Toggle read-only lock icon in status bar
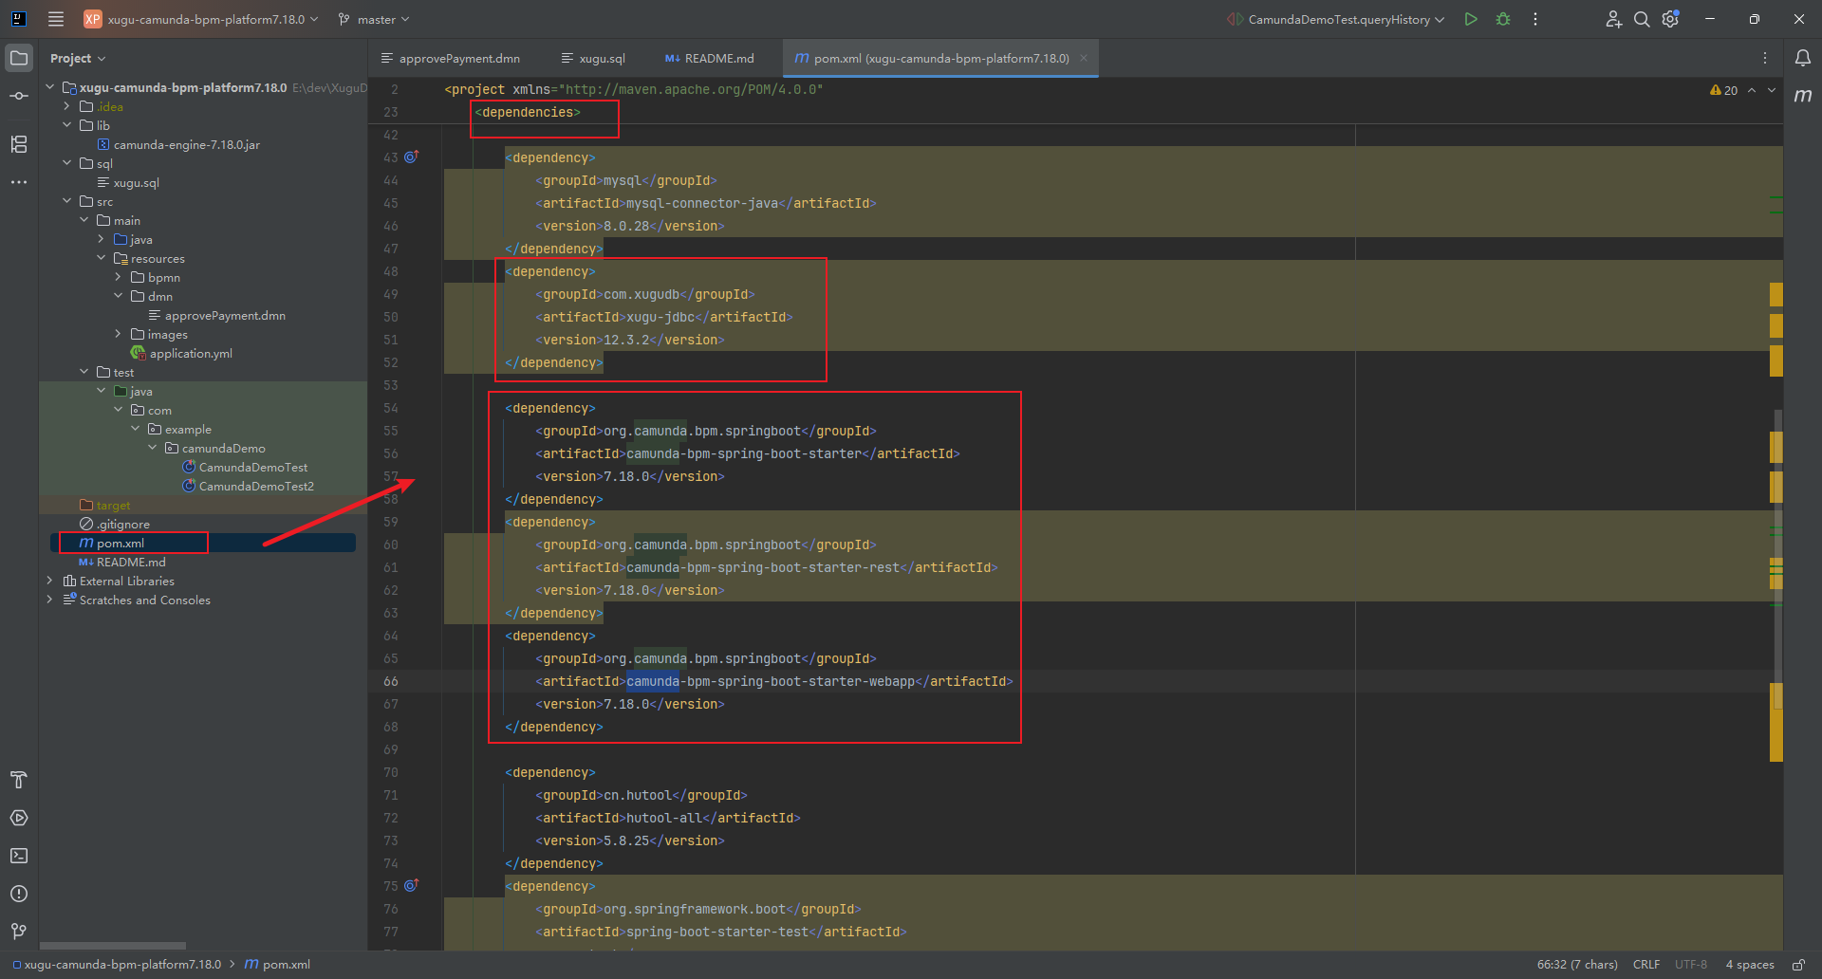This screenshot has width=1822, height=979. click(x=1798, y=964)
